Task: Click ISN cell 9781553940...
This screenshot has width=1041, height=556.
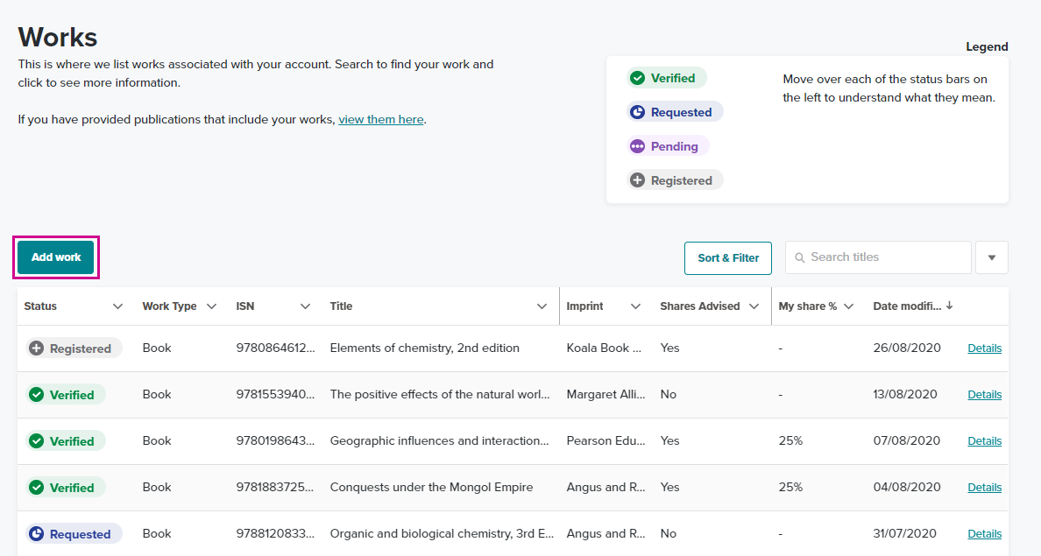Action: pos(275,395)
